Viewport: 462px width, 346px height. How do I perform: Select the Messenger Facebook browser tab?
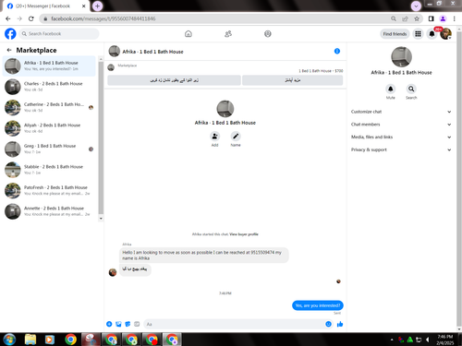(46, 6)
